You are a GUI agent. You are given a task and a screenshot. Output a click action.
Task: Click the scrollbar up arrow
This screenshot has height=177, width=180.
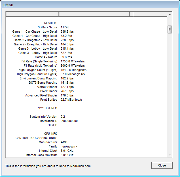(x=170, y=14)
